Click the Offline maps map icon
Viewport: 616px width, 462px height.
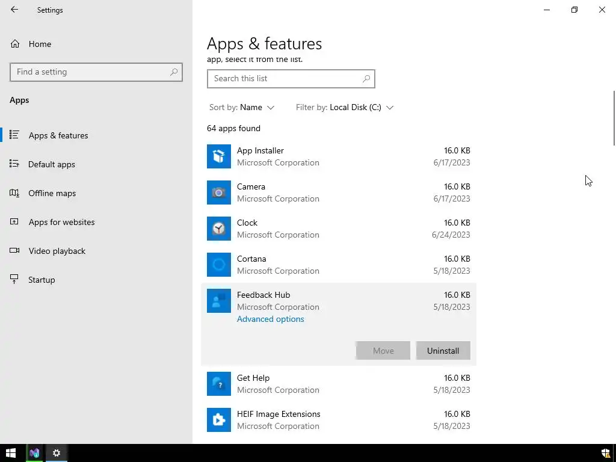pyautogui.click(x=14, y=193)
